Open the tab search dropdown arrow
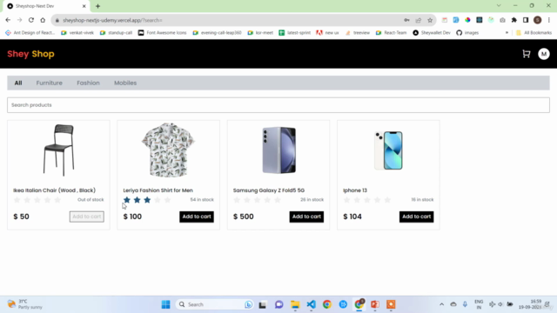This screenshot has height=313, width=557. pyautogui.click(x=499, y=6)
